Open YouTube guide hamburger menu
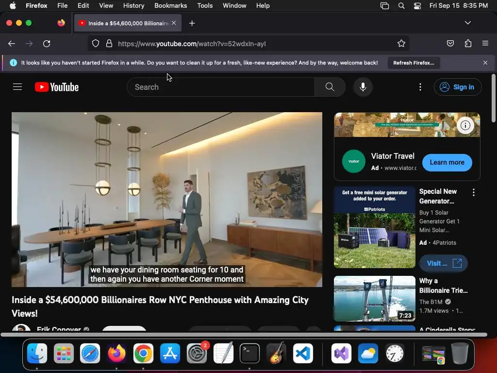Image resolution: width=497 pixels, height=373 pixels. pyautogui.click(x=17, y=87)
